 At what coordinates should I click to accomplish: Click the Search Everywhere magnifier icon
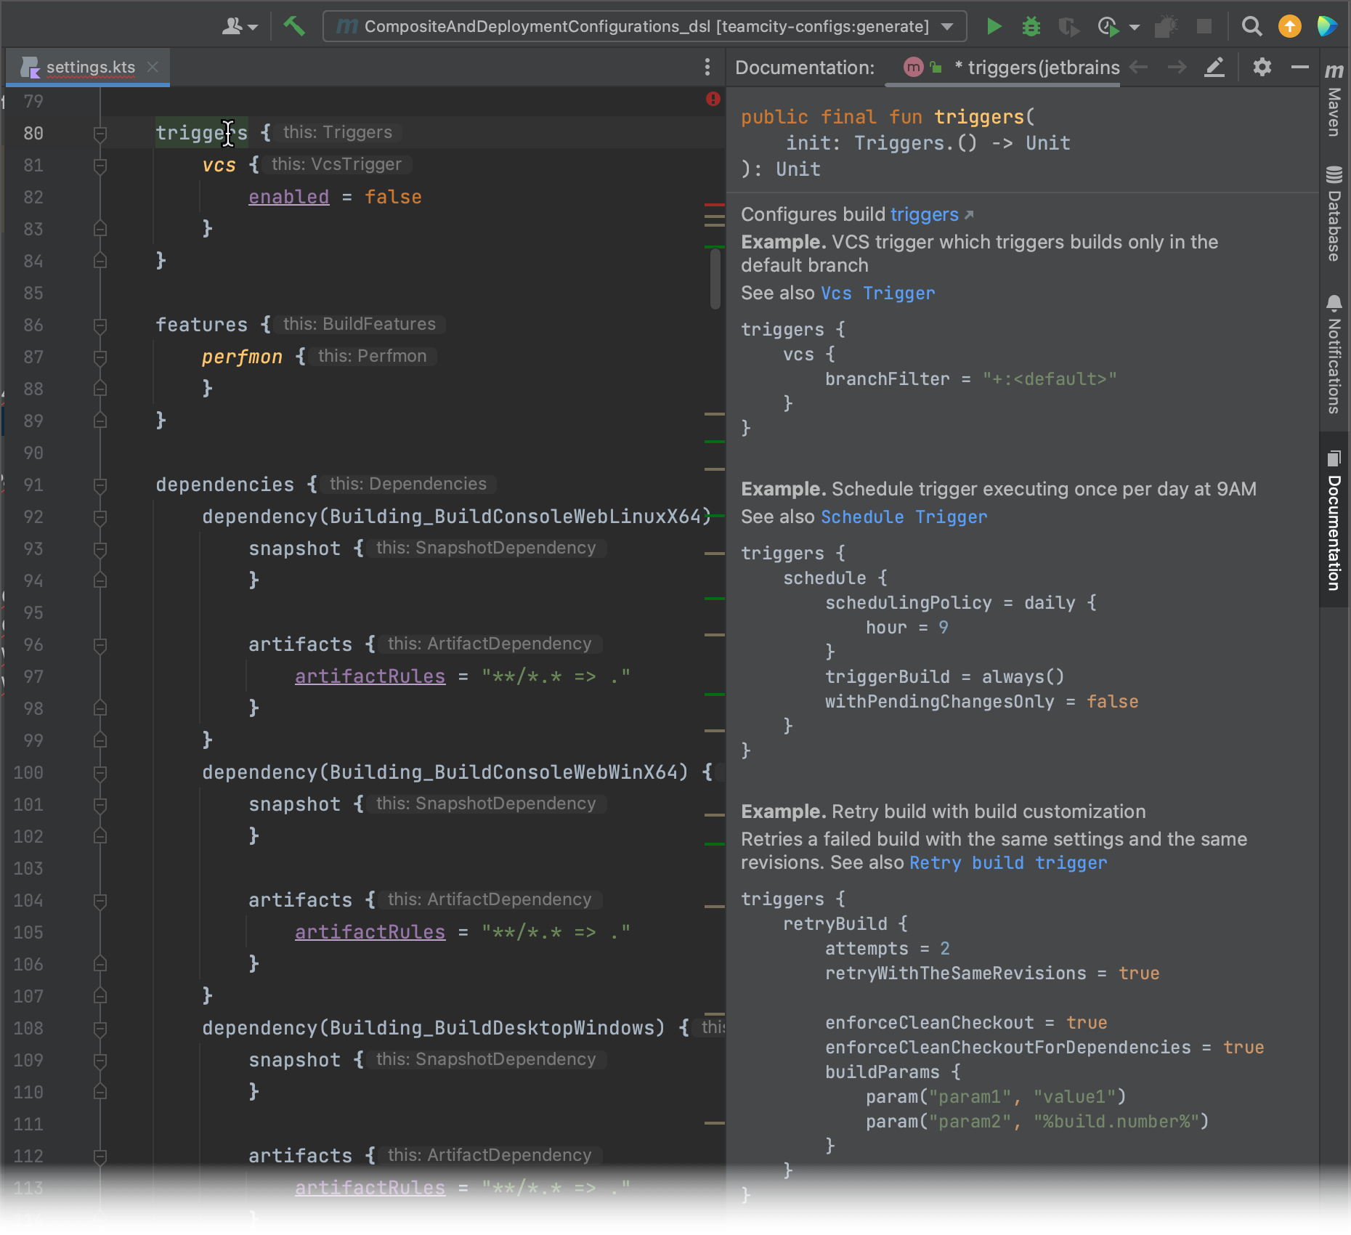tap(1251, 26)
